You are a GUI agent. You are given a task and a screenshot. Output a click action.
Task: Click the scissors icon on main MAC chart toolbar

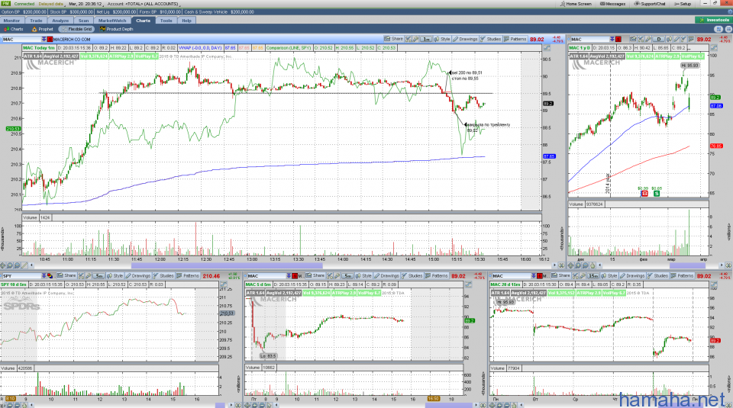pyautogui.click(x=408, y=39)
